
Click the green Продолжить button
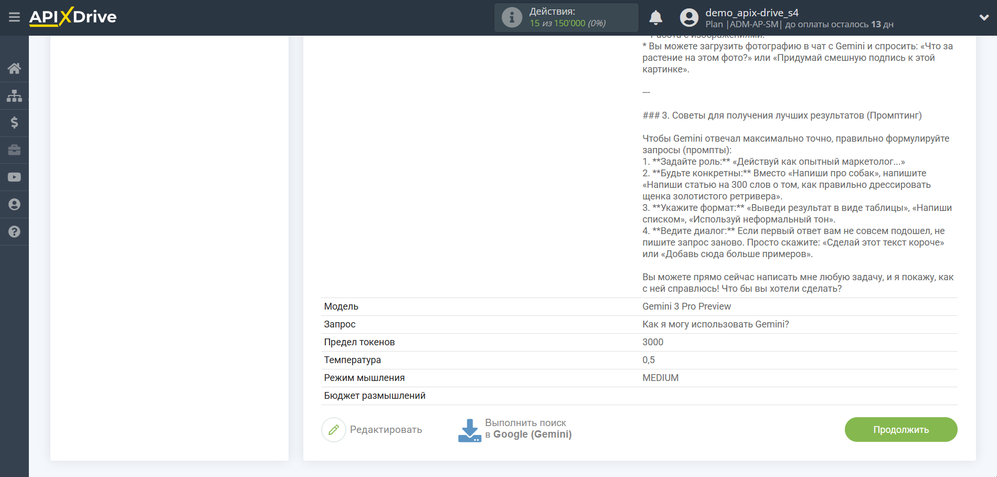point(901,430)
